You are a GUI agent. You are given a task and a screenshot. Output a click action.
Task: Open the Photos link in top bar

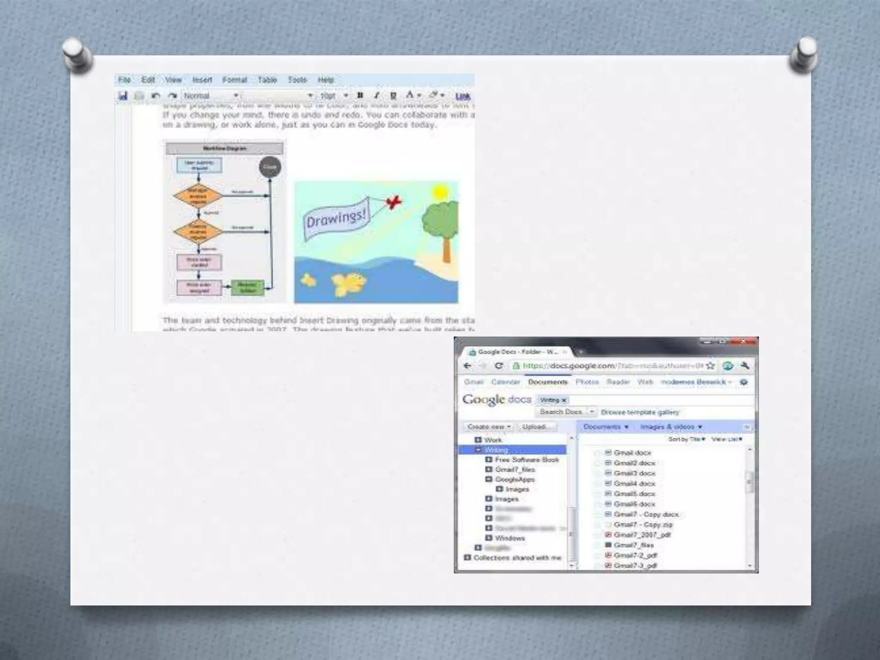click(587, 382)
